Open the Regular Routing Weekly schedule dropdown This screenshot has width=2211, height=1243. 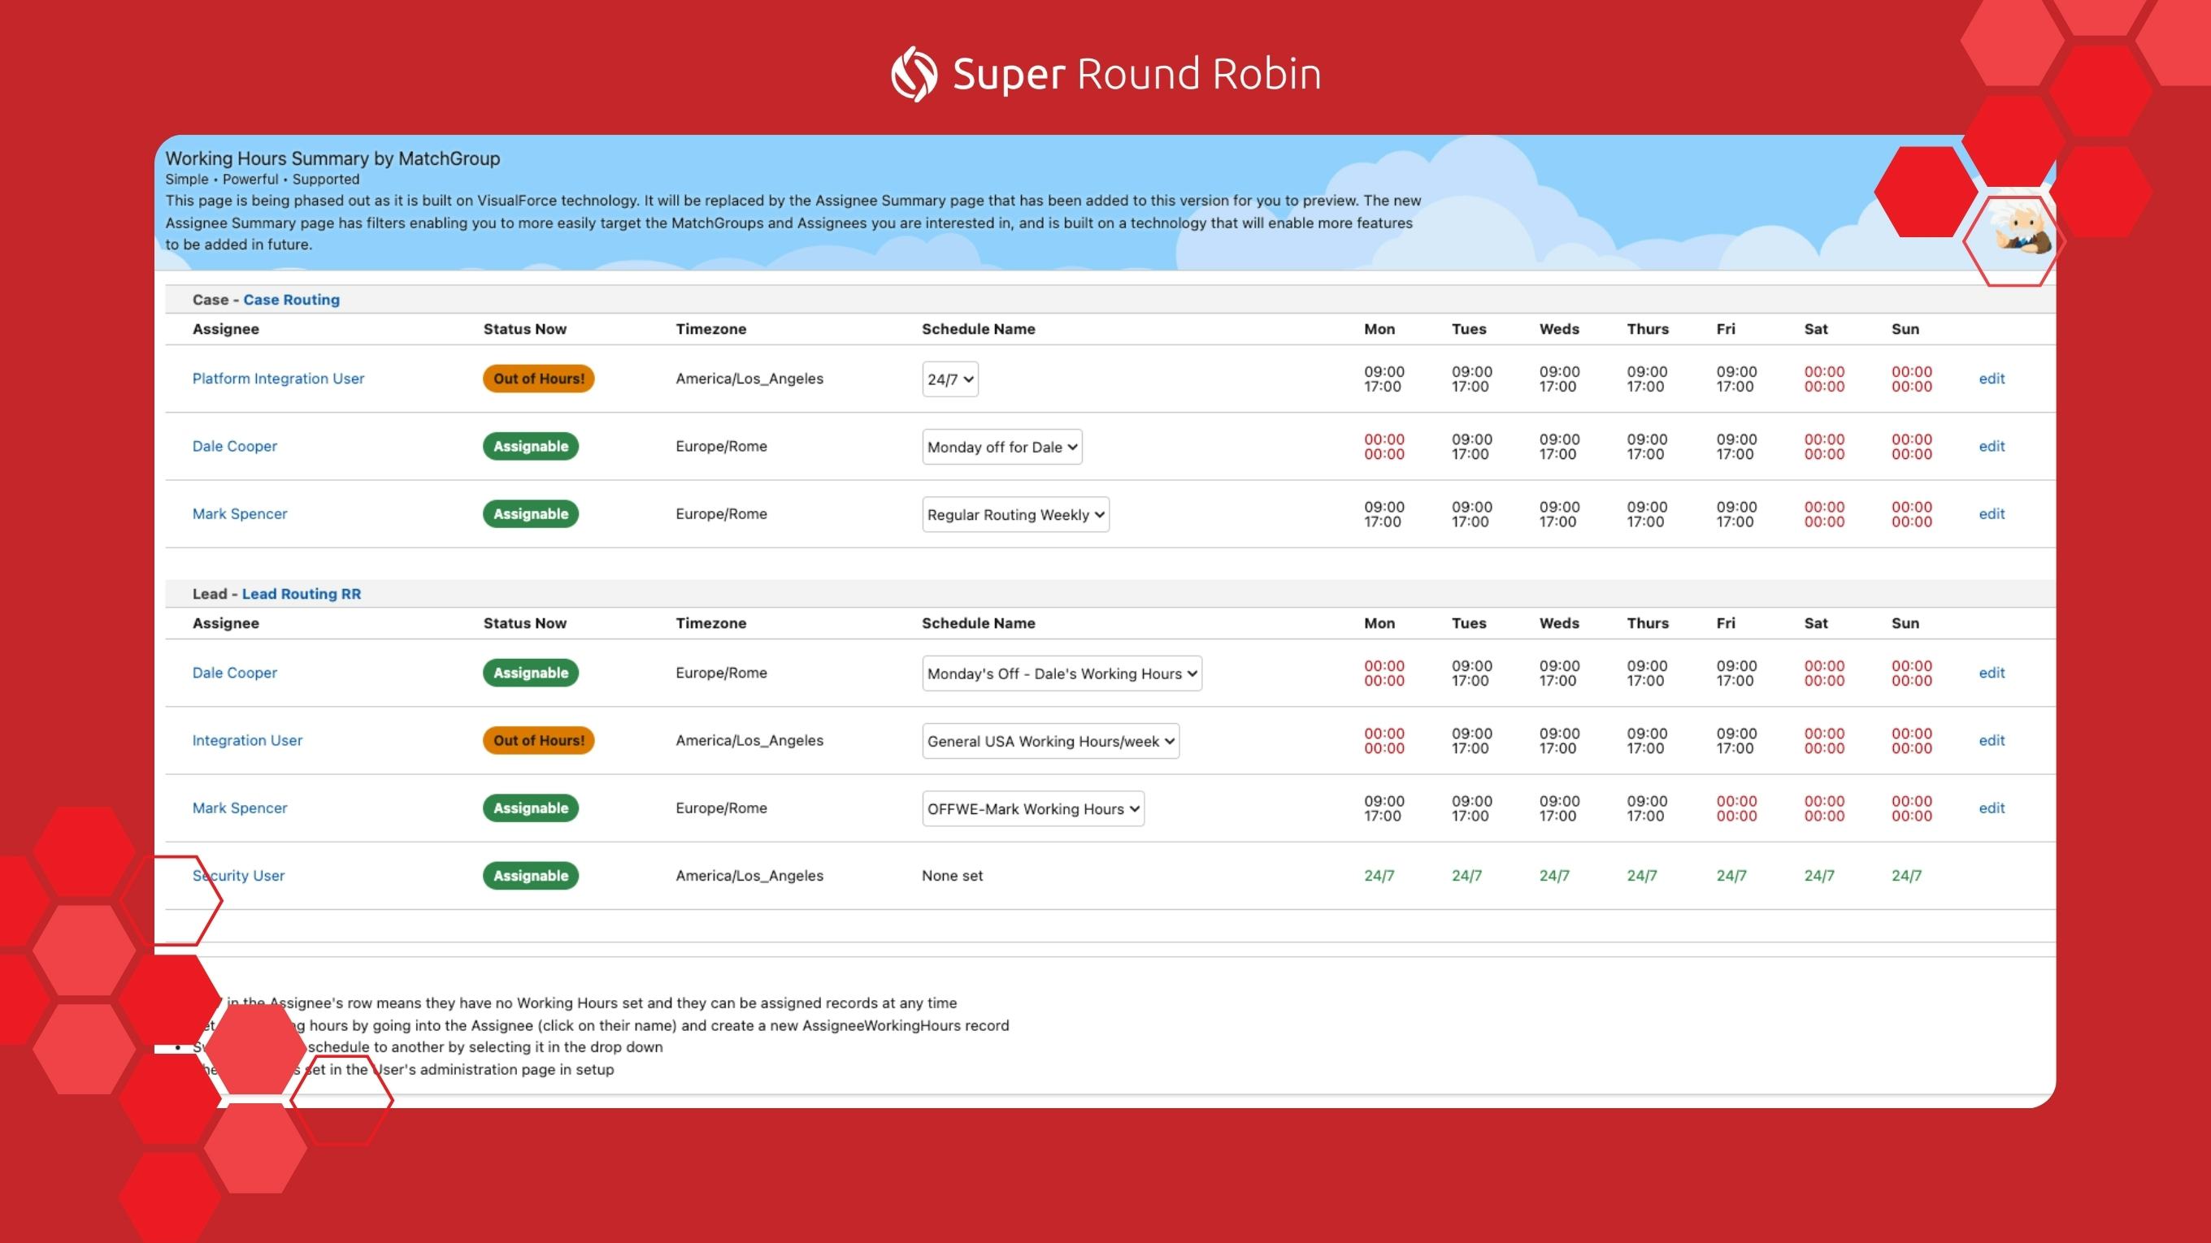point(1014,515)
